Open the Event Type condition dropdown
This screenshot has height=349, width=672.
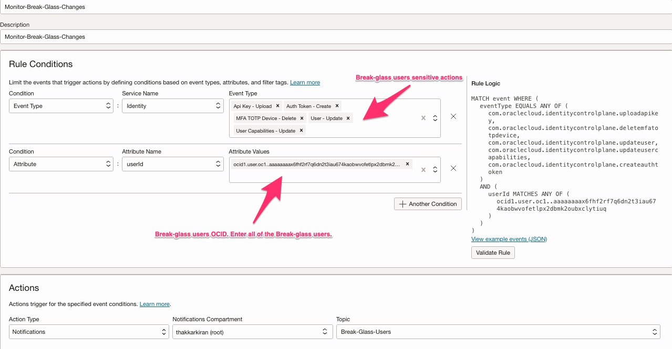pyautogui.click(x=61, y=106)
